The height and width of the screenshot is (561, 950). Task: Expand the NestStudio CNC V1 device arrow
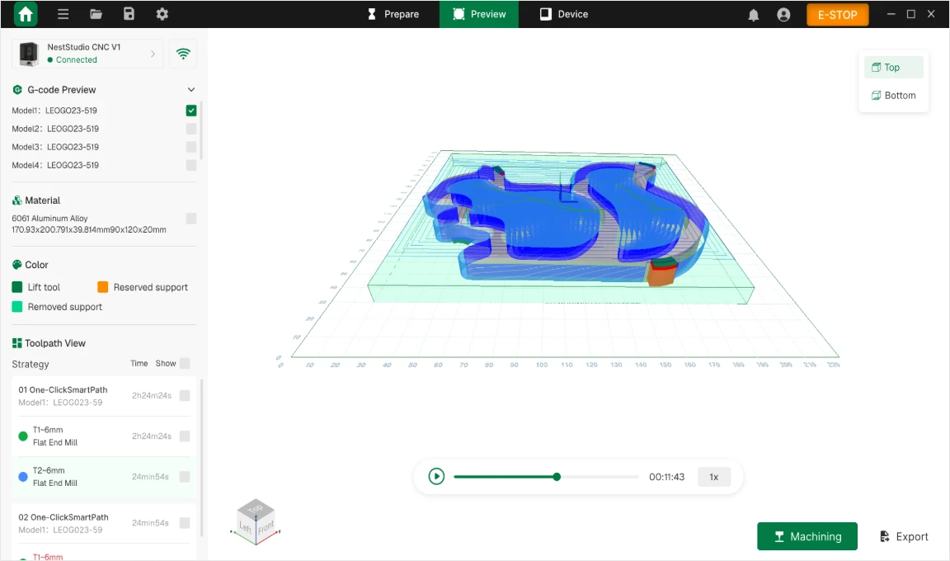tap(153, 54)
